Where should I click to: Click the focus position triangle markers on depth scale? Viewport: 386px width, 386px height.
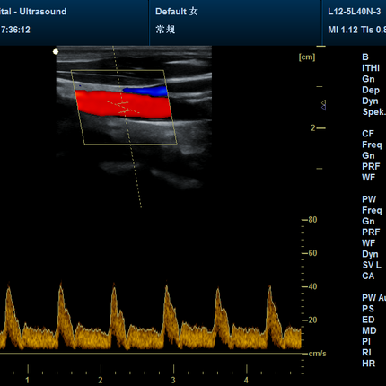pyautogui.click(x=323, y=105)
